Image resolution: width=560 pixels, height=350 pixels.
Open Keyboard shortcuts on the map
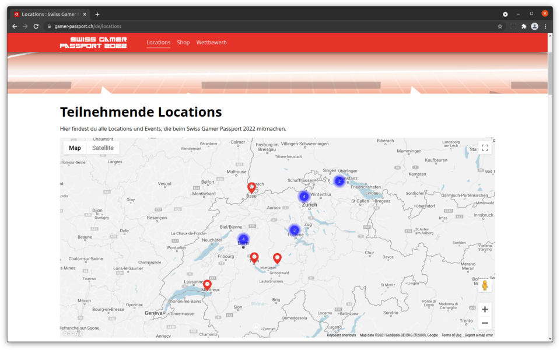pyautogui.click(x=341, y=335)
